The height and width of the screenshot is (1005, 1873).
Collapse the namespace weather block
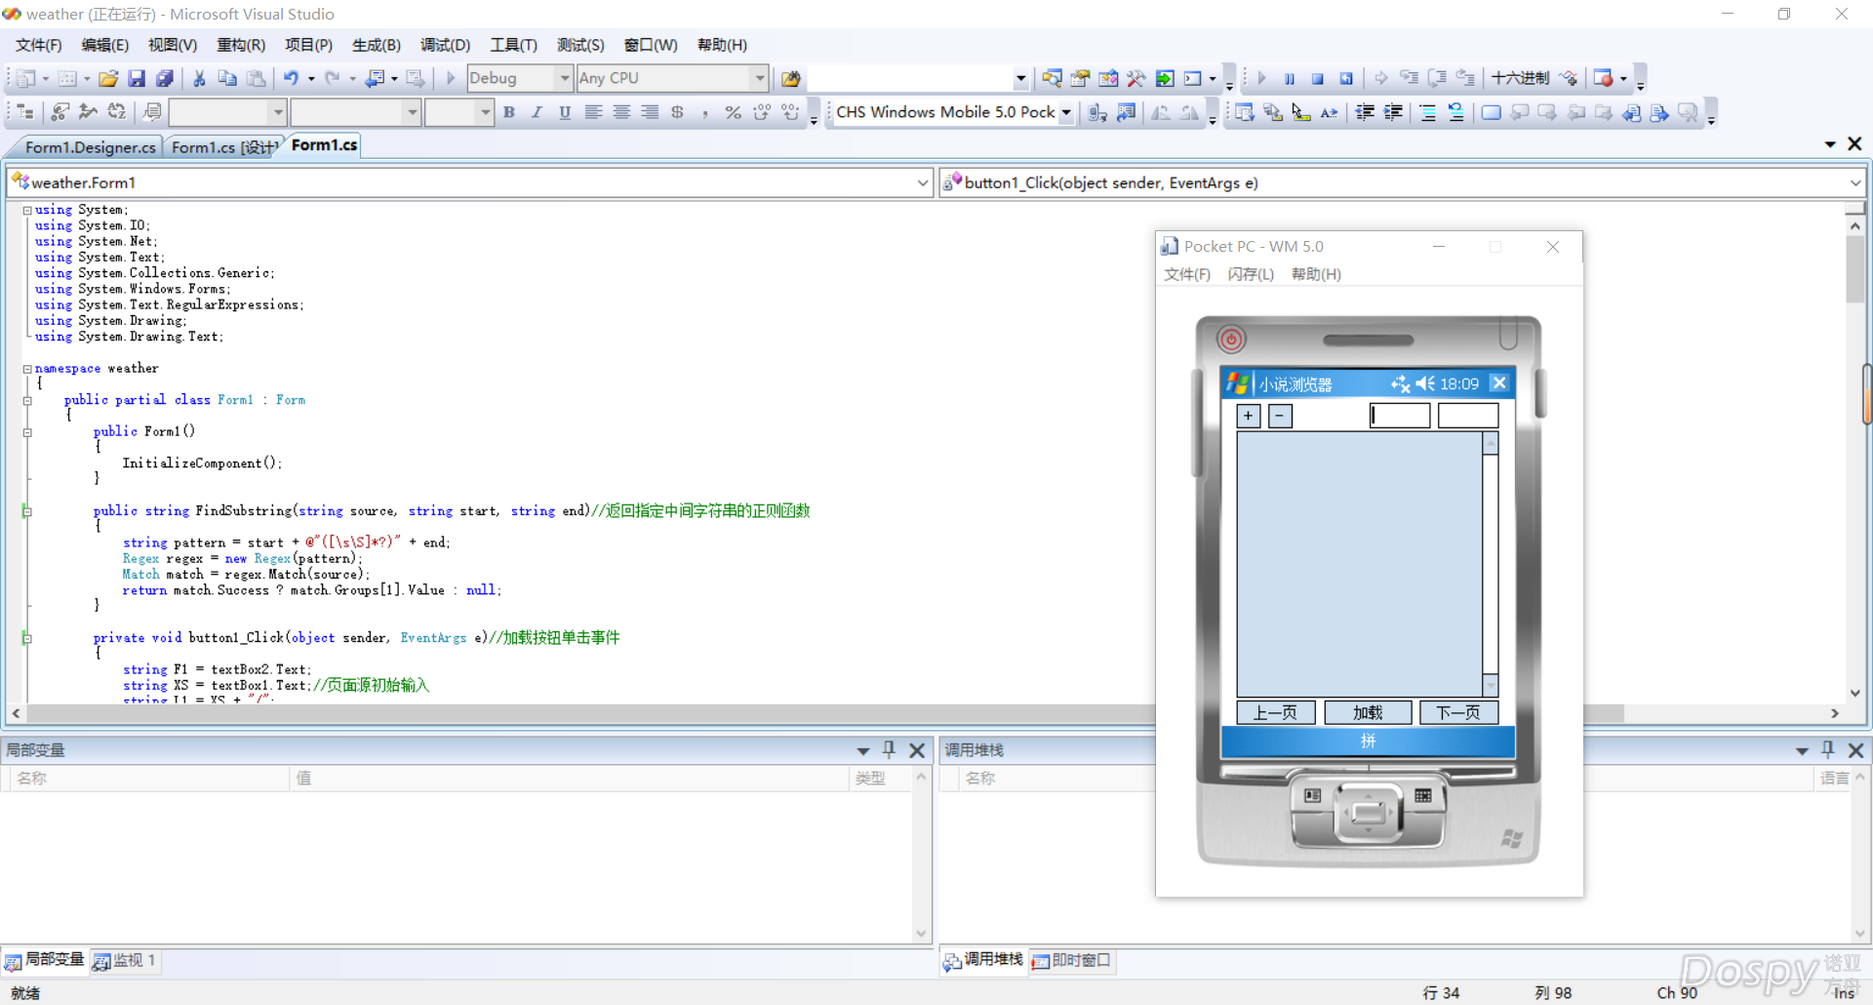[x=27, y=369]
